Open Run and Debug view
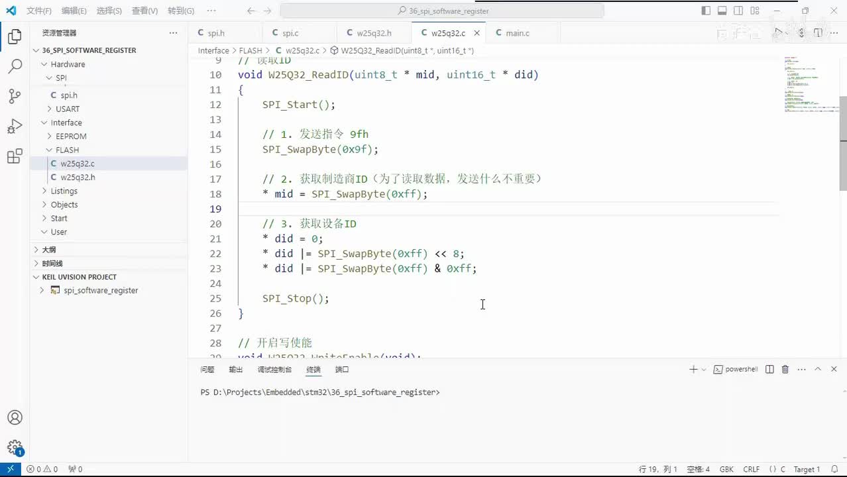The height and width of the screenshot is (477, 847). pos(15,126)
